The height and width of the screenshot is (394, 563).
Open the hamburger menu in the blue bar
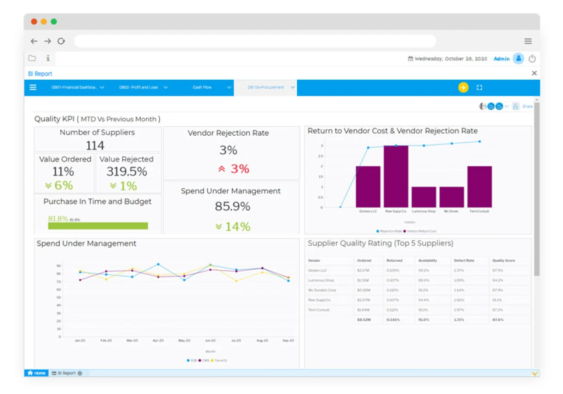click(x=33, y=87)
